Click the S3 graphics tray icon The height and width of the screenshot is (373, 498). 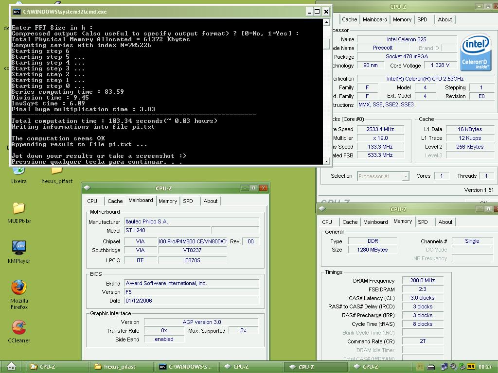(471, 367)
